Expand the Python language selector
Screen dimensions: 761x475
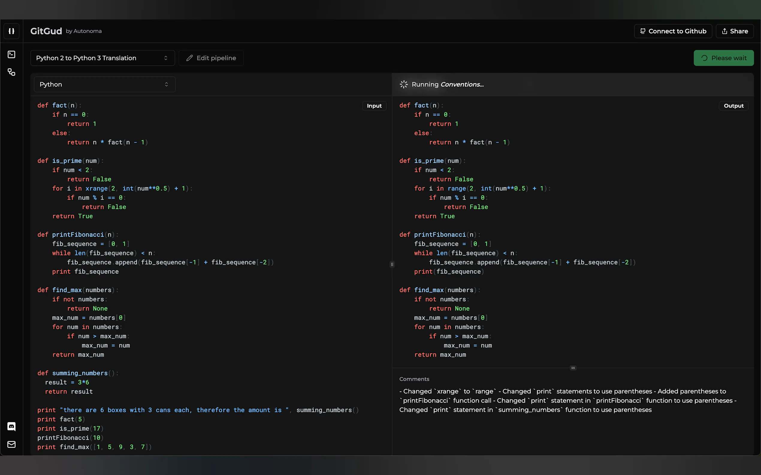105,85
